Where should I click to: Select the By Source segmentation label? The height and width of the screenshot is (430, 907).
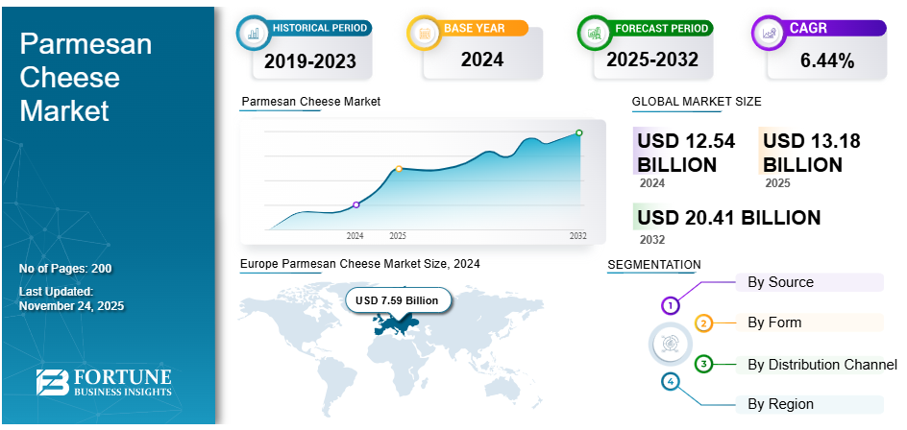coord(780,282)
